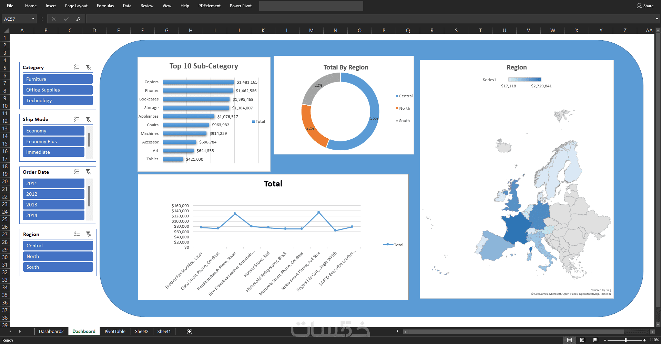Expand the formula bar
This screenshot has width=661, height=344.
pyautogui.click(x=657, y=19)
